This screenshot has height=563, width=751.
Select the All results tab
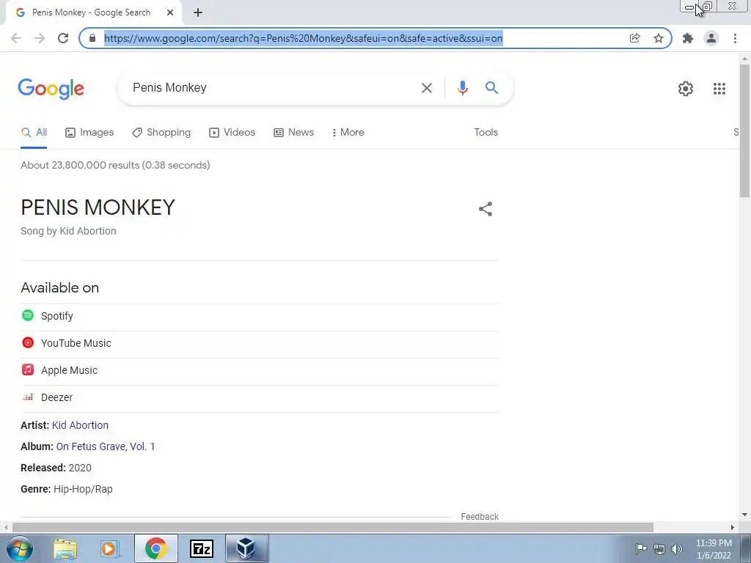coord(34,133)
